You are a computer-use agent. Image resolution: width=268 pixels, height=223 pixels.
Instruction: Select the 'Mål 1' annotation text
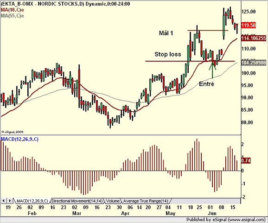click(166, 33)
